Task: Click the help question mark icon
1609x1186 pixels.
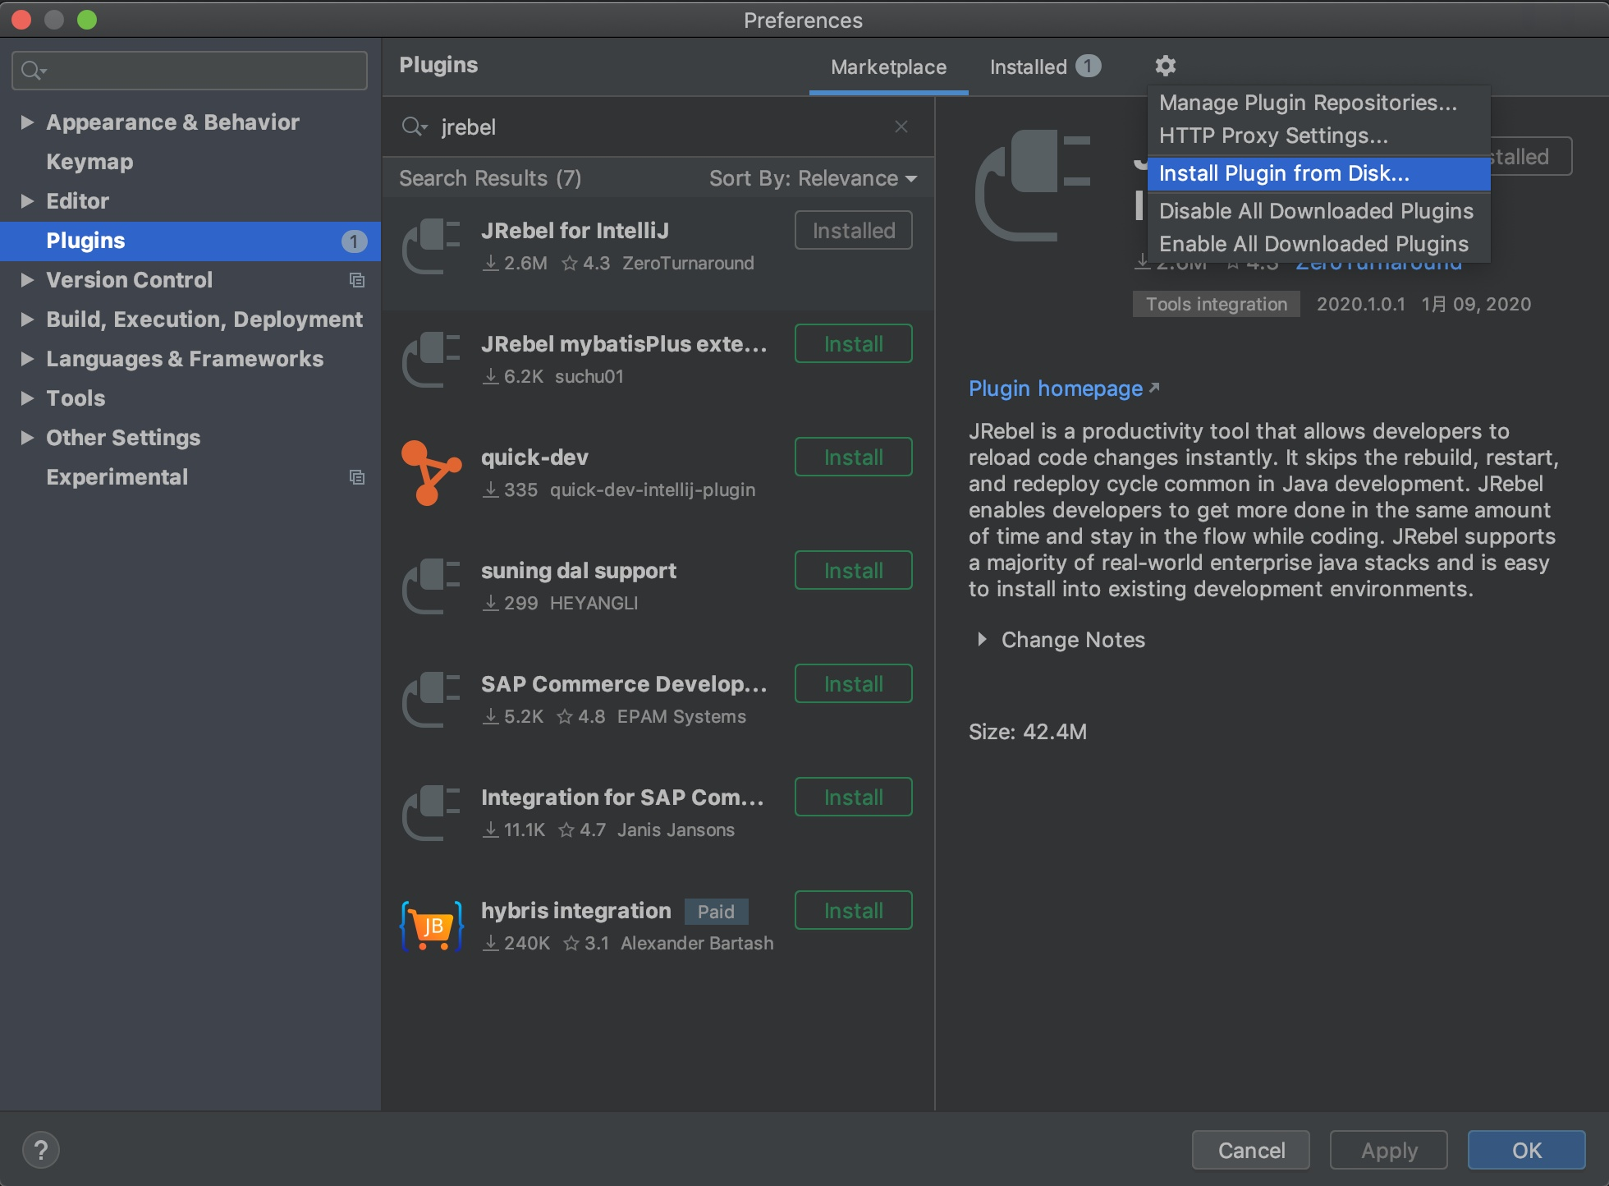Action: point(41,1150)
